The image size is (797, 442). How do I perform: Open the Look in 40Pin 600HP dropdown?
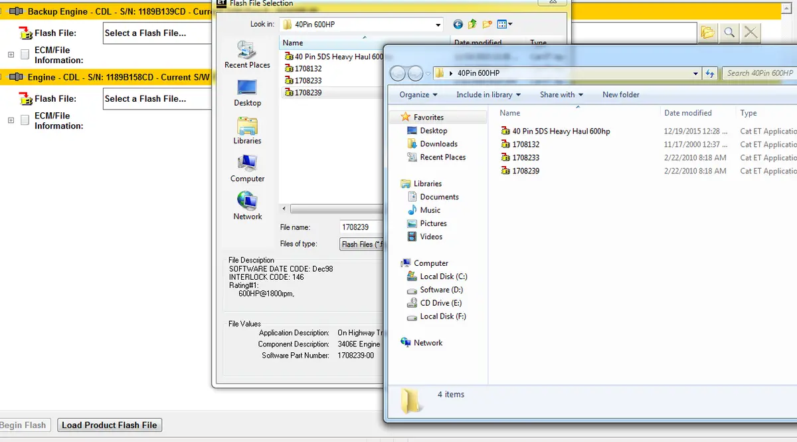tap(438, 25)
